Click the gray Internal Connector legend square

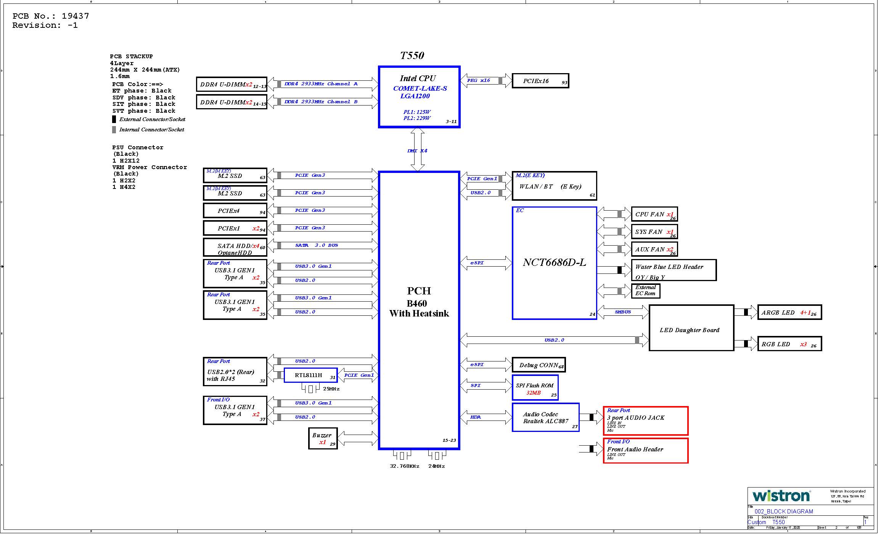click(114, 130)
